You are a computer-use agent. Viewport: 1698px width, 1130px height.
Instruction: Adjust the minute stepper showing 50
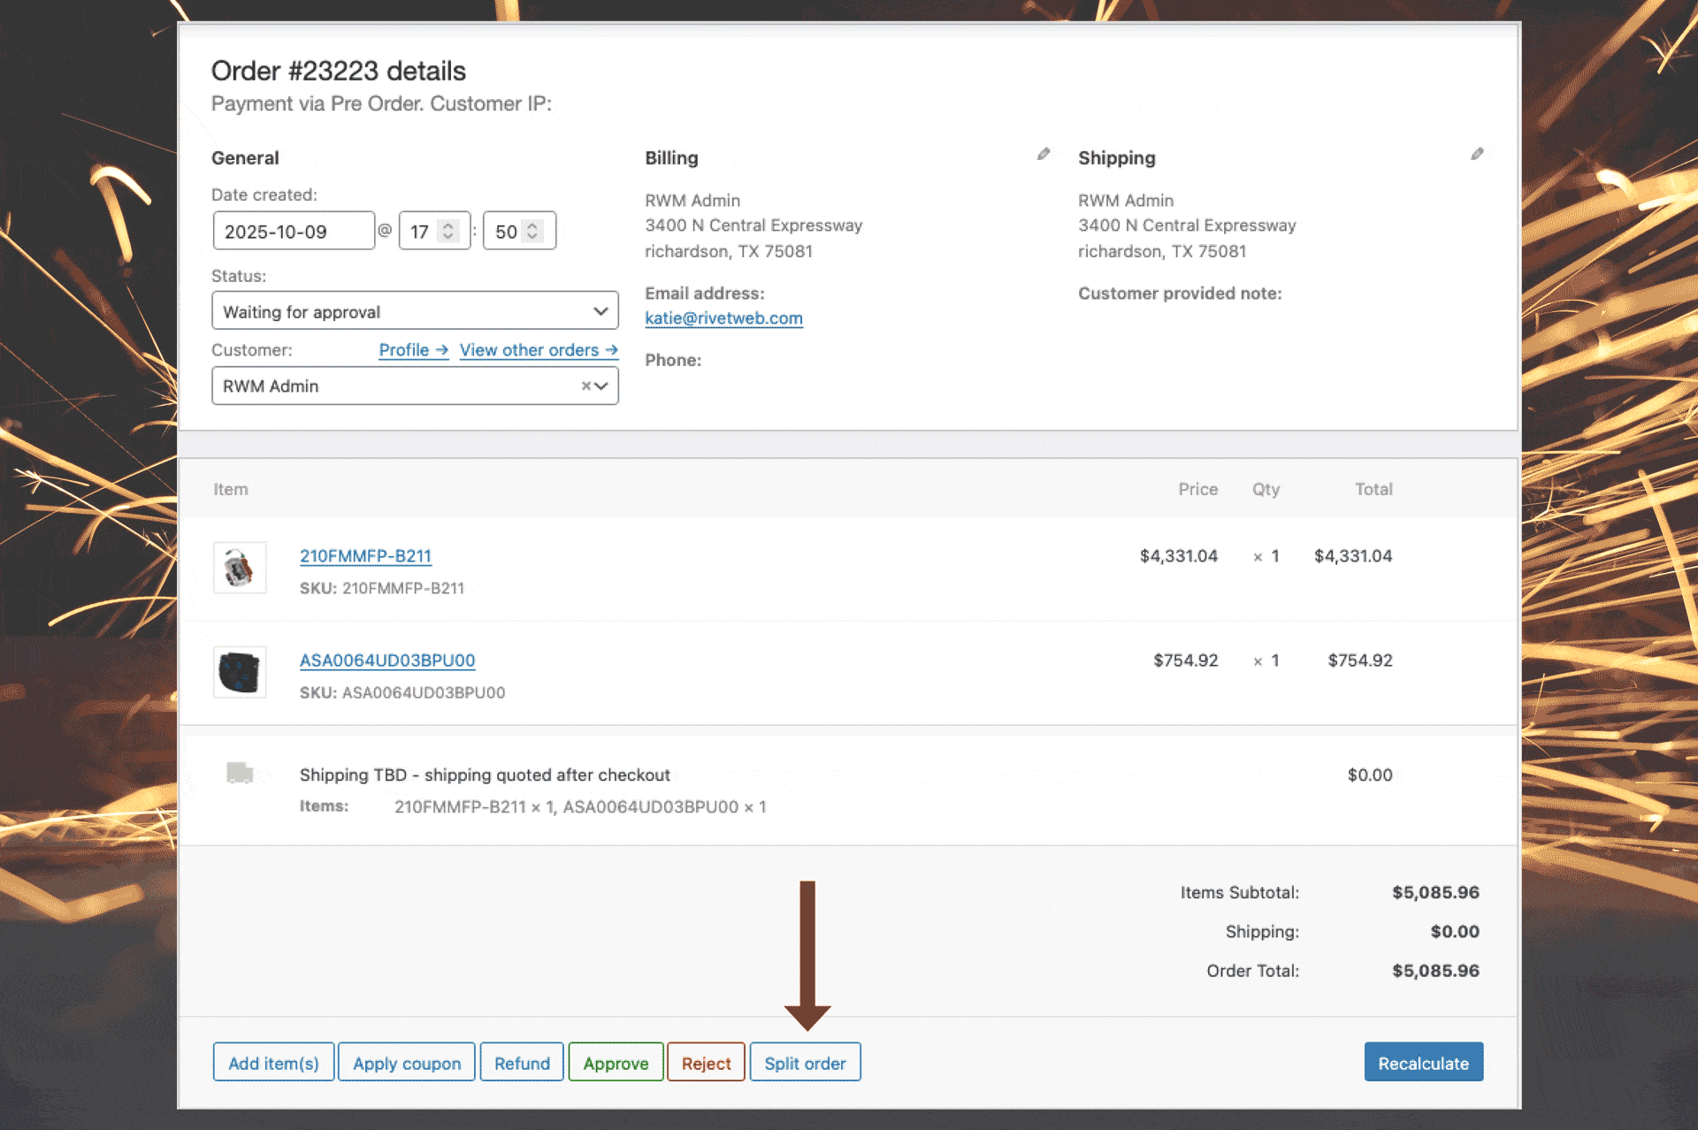tap(532, 231)
